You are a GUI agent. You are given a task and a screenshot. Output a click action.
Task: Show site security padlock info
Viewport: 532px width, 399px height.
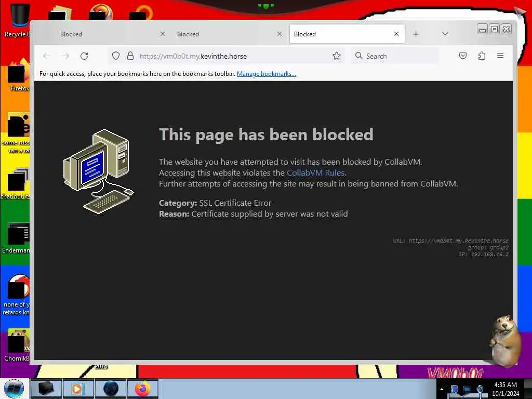coord(130,56)
